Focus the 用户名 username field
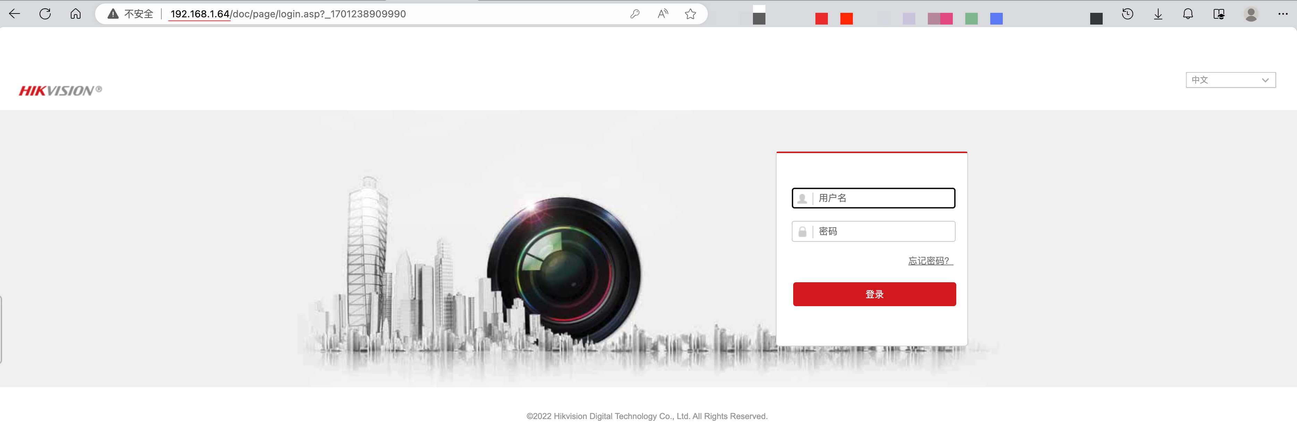Viewport: 1297px width, 435px height. click(874, 198)
